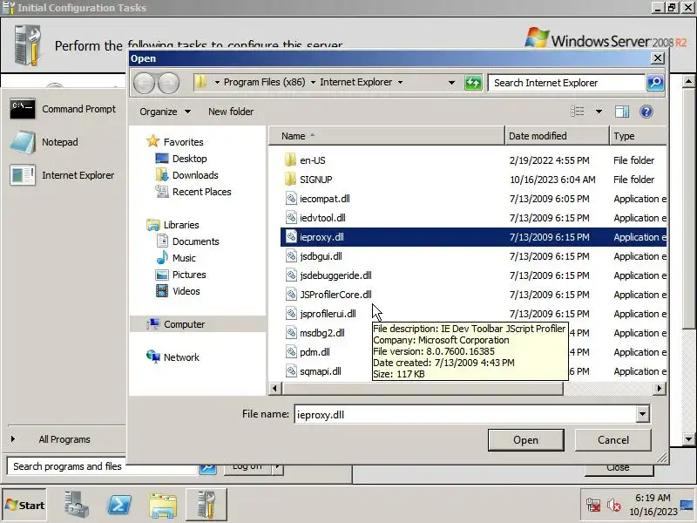Select Libraries in navigation pane
Screen dimensions: 697x523
click(x=181, y=225)
